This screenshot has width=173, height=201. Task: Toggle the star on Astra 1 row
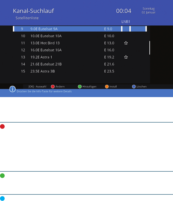click(126, 57)
